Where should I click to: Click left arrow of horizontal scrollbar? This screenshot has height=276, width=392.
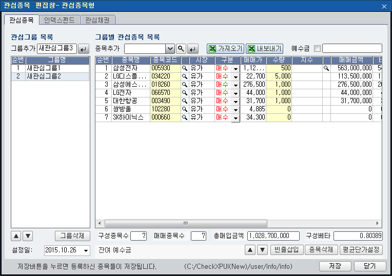pos(100,223)
